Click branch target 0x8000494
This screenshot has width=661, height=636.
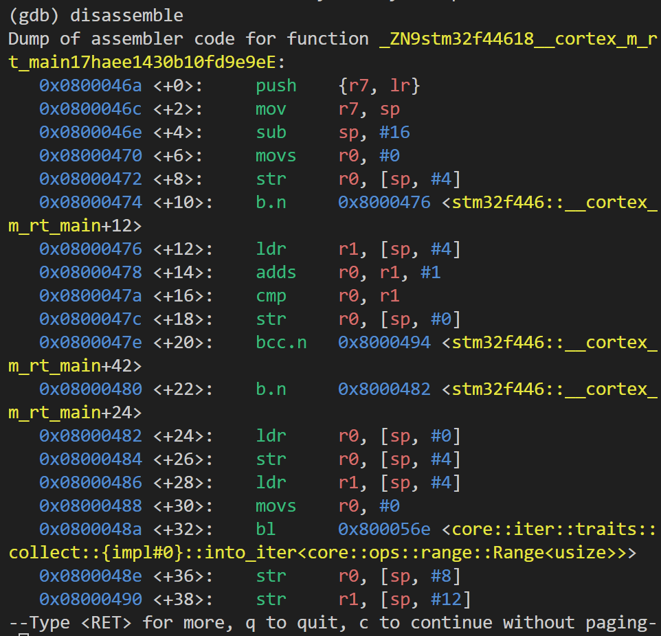384,342
